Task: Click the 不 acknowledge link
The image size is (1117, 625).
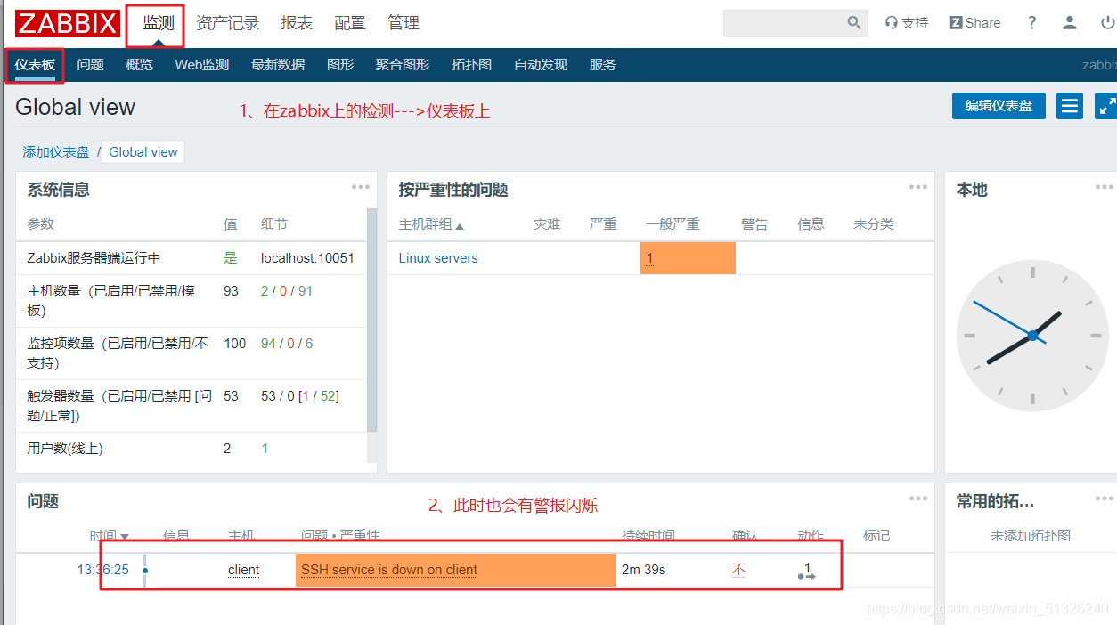Action: click(x=738, y=570)
